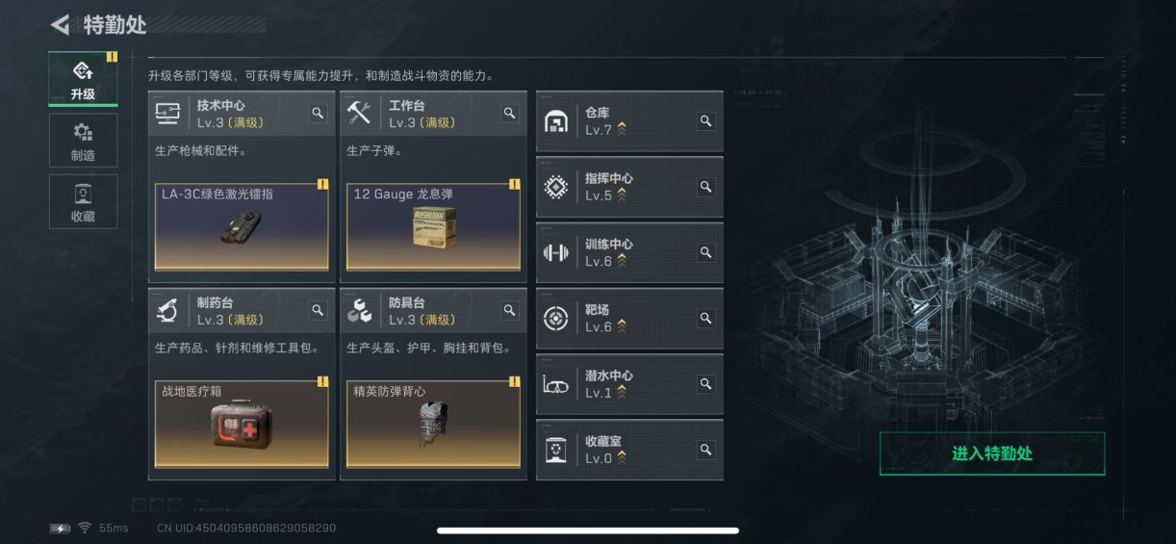This screenshot has height=544, width=1176.
Task: Expand 训练中心 Lv.6 upgrade arrow
Action: [622, 261]
